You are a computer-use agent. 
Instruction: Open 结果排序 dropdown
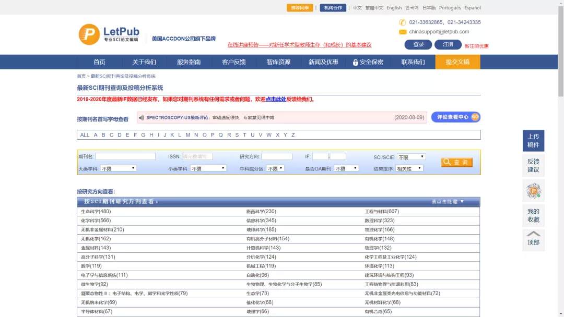tap(409, 168)
